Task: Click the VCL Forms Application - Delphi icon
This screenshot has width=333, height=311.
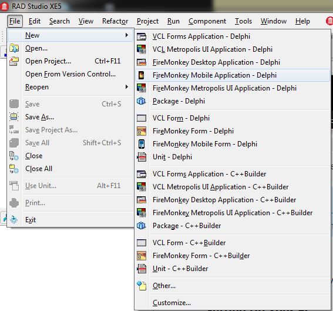Action: click(142, 36)
